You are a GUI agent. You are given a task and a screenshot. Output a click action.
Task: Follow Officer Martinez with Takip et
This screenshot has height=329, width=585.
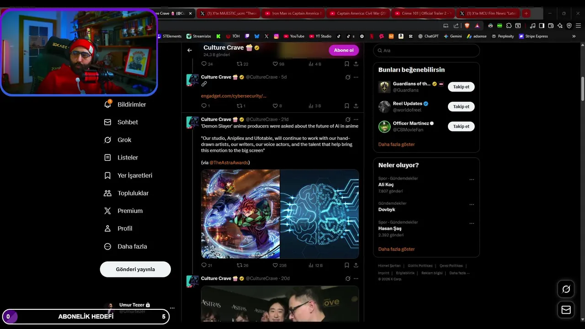pyautogui.click(x=461, y=126)
